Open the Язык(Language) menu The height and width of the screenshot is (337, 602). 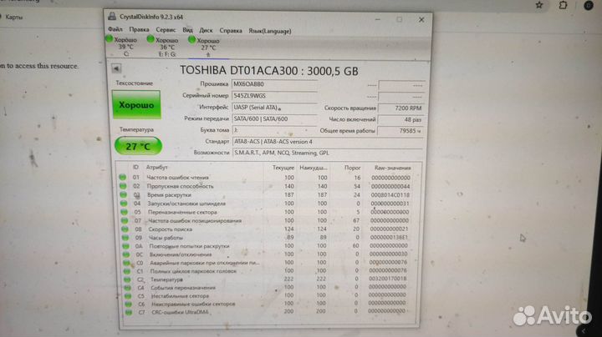pyautogui.click(x=269, y=31)
